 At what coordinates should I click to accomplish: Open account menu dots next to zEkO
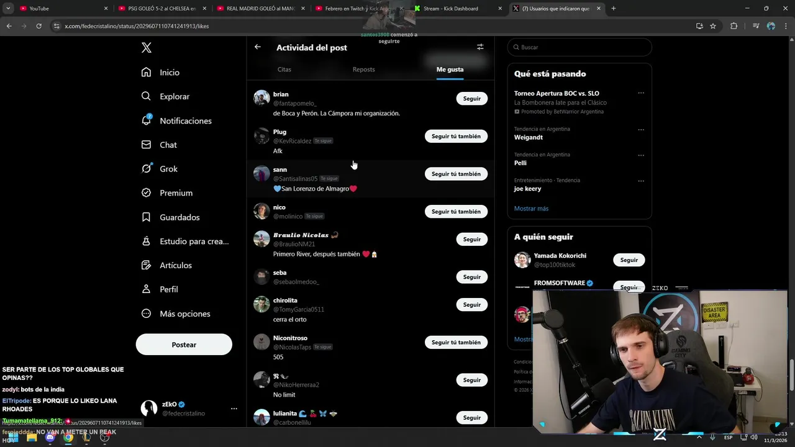pyautogui.click(x=234, y=409)
